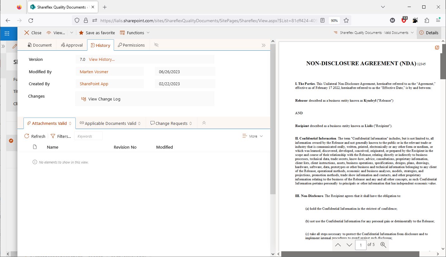This screenshot has height=257, width=446.
Task: Reset the 90% zoom level badge
Action: (334, 20)
